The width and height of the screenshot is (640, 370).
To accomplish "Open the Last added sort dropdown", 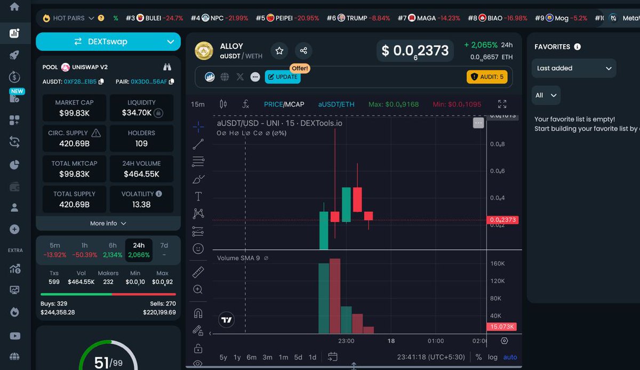I will (x=574, y=68).
